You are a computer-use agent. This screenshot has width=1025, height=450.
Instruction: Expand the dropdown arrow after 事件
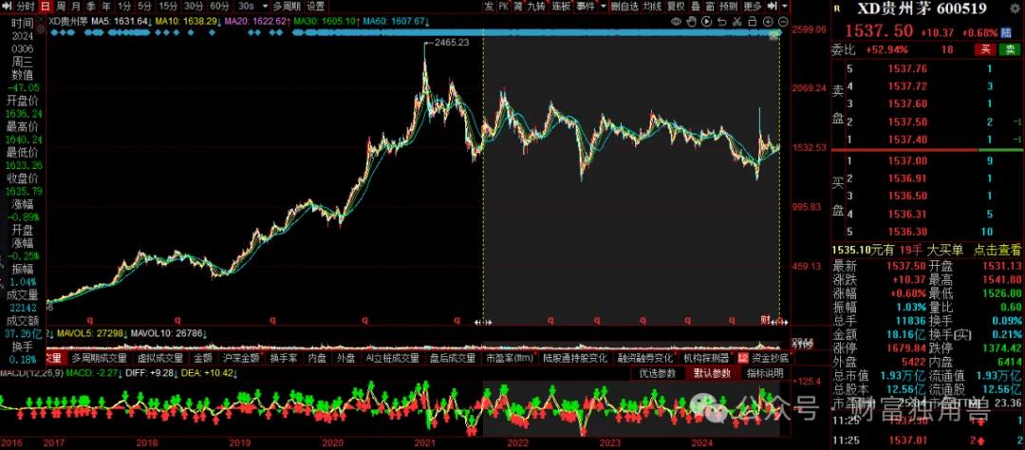tap(602, 7)
